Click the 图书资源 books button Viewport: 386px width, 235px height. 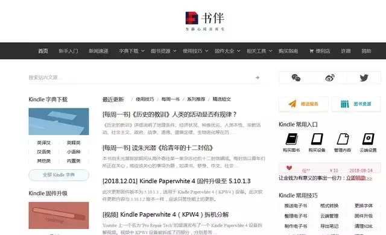click(356, 104)
